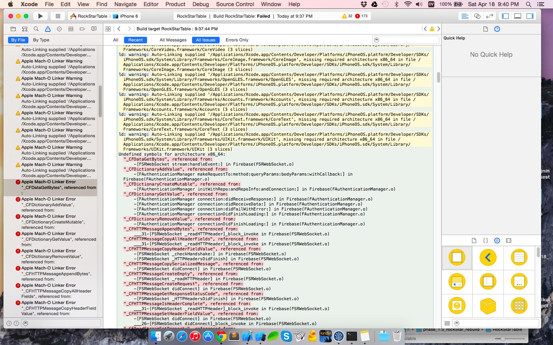Toggle errors-only filter at navigator bottom
Viewport: 553px width, 345px height.
point(16,323)
